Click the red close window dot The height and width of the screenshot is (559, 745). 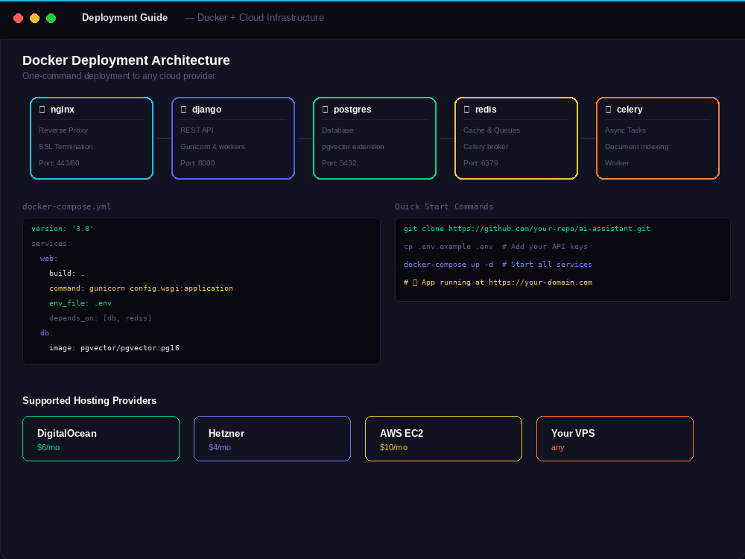18,18
